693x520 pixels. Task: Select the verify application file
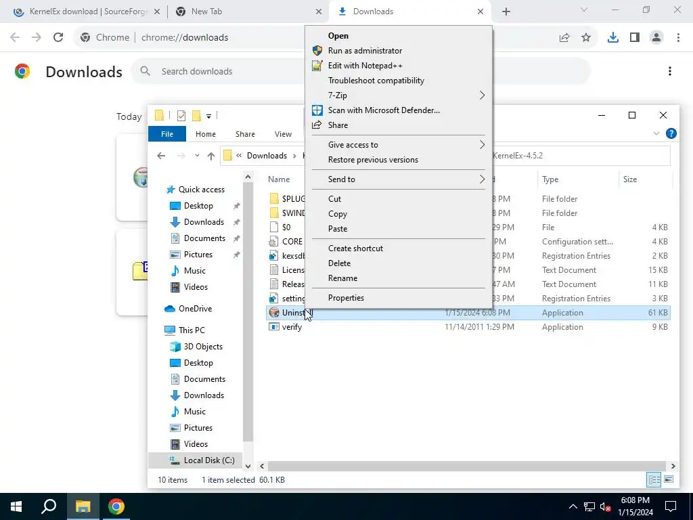click(x=292, y=327)
